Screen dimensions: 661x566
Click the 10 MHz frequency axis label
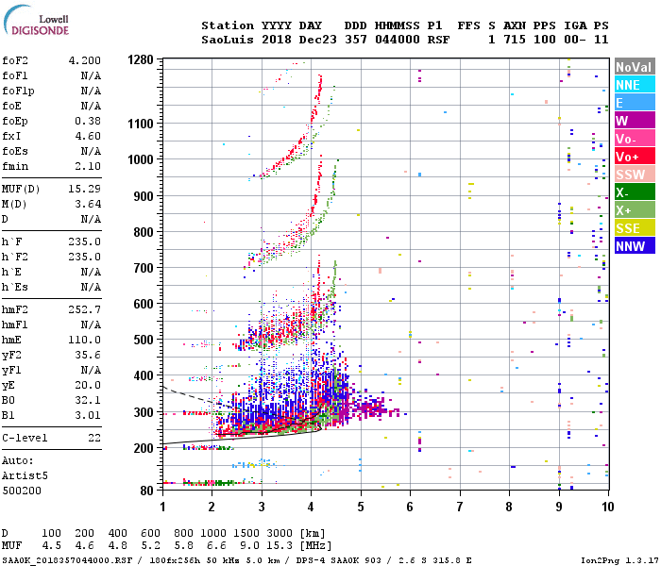pyautogui.click(x=607, y=507)
